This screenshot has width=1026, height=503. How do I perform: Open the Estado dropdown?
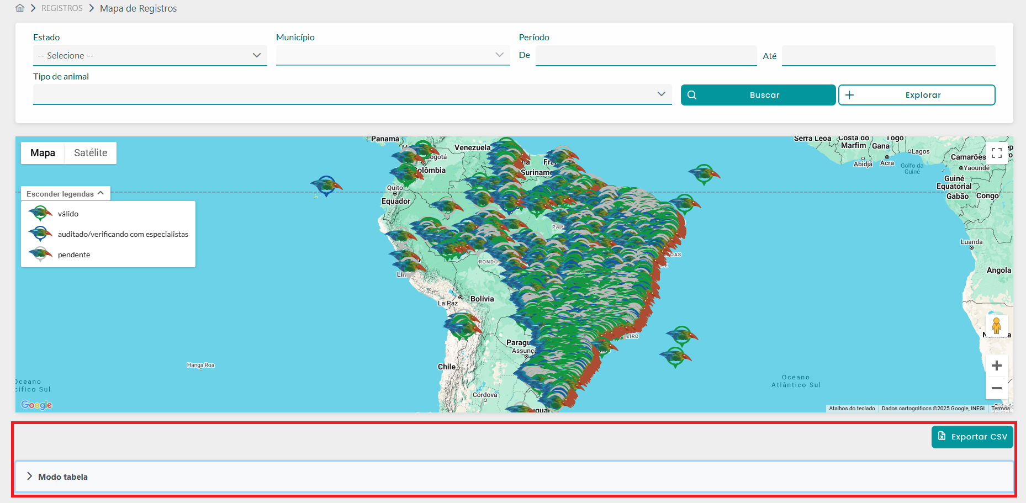point(150,56)
